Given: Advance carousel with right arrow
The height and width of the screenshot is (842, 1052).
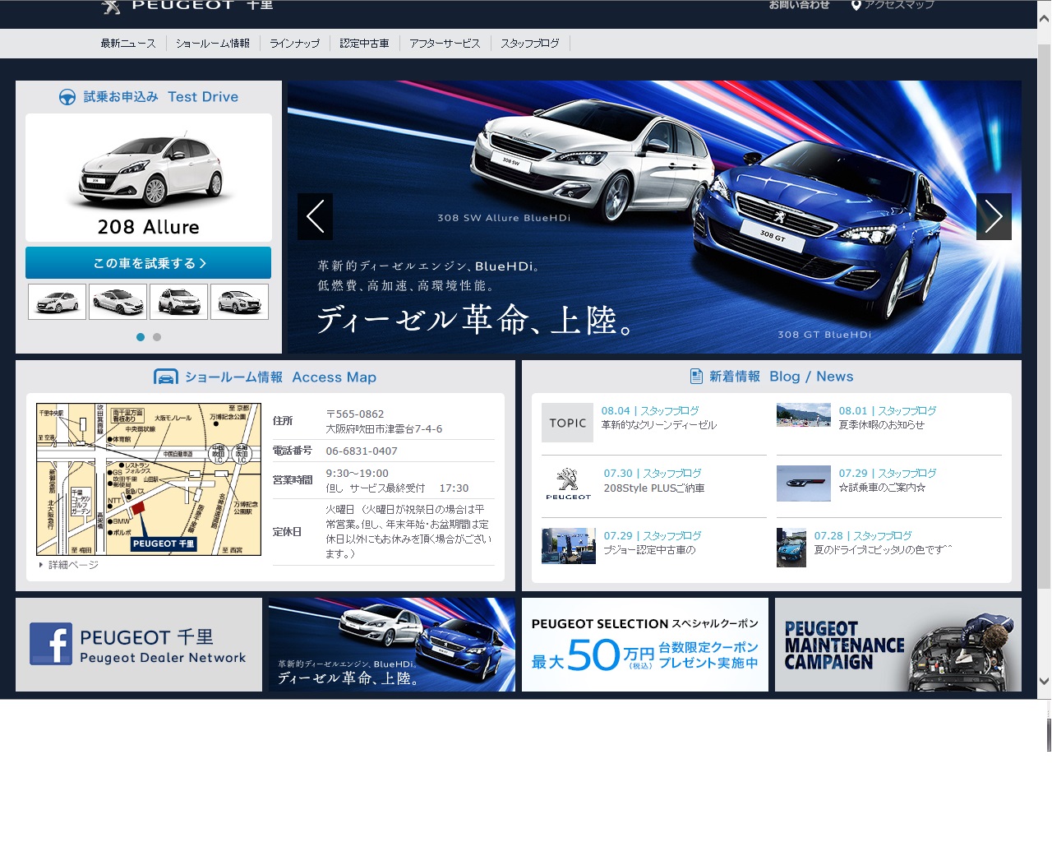Looking at the screenshot, I should pos(994,216).
